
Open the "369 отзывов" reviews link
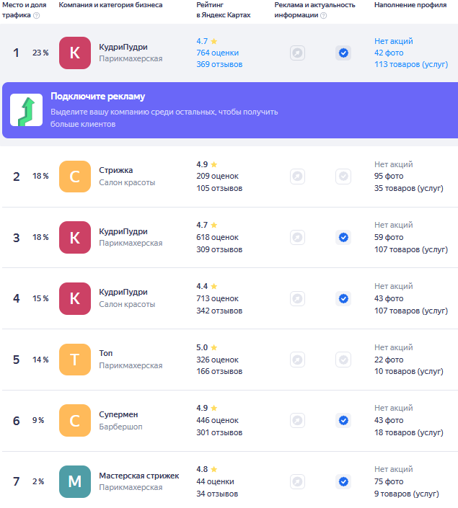tap(219, 65)
